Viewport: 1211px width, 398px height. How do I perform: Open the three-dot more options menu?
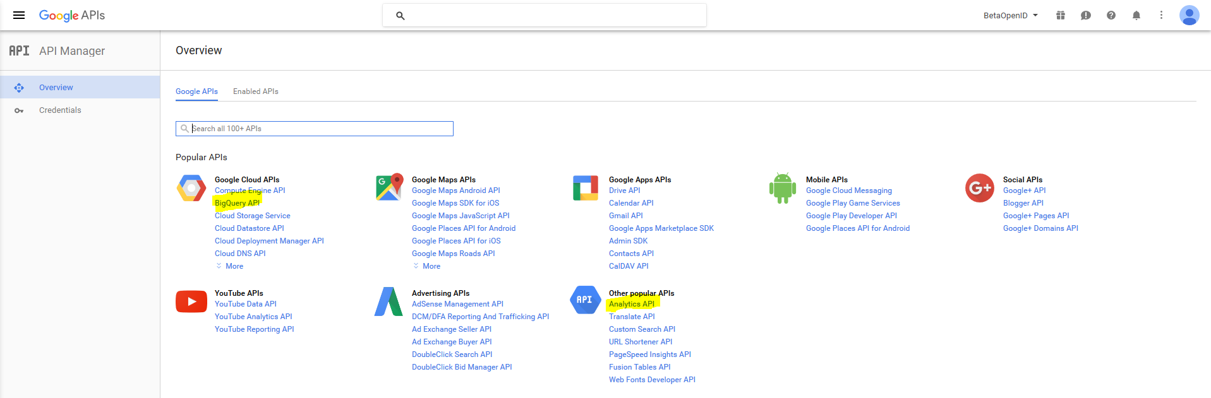click(1161, 15)
